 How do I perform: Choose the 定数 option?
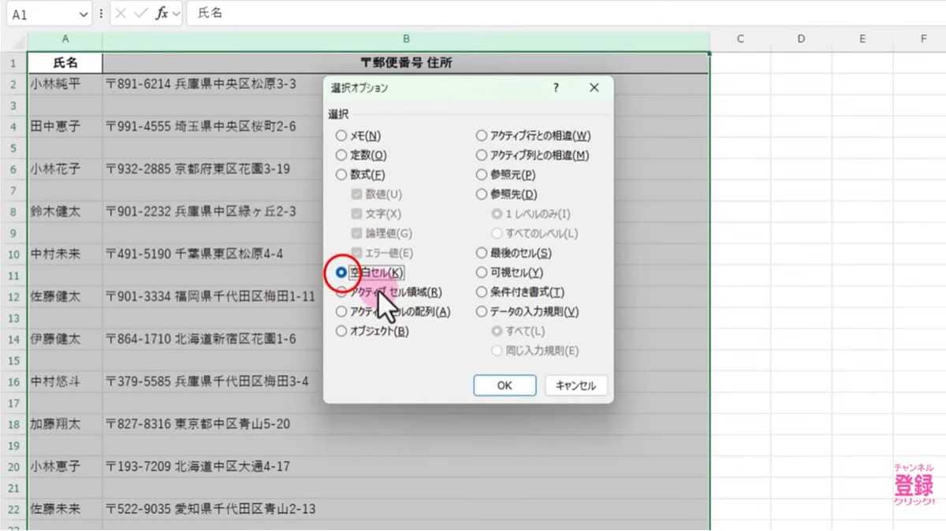(x=340, y=154)
